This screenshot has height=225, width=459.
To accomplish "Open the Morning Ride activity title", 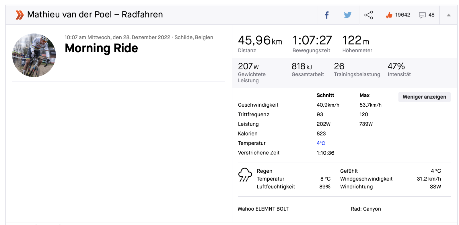I will [x=101, y=48].
